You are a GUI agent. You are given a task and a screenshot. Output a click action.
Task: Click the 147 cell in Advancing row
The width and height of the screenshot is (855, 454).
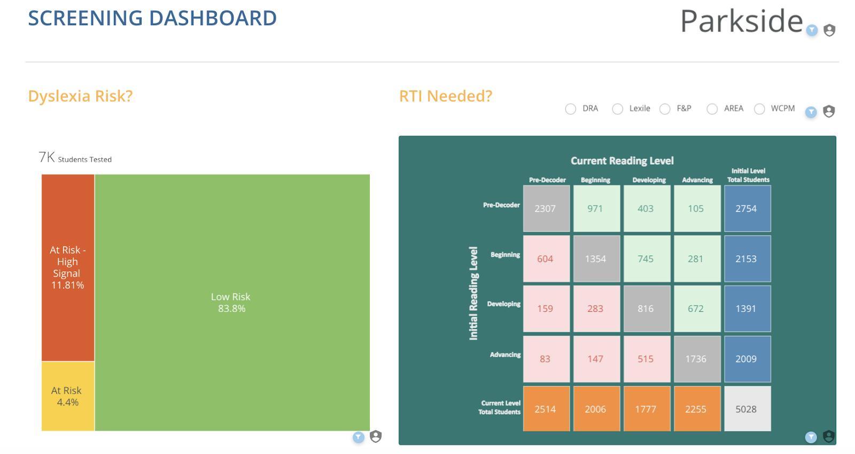(x=596, y=359)
